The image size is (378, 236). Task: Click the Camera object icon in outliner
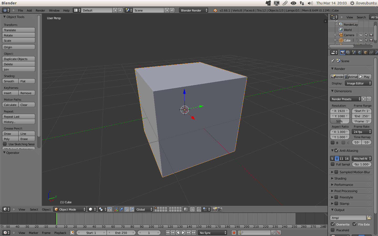[341, 35]
